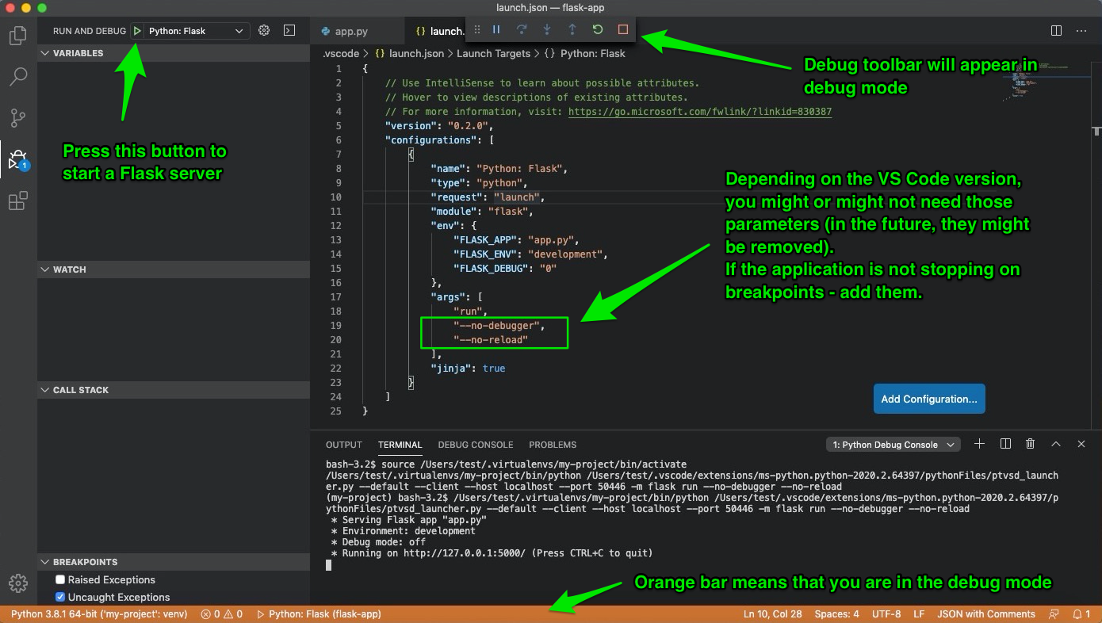The width and height of the screenshot is (1102, 623).
Task: Open Run and Debug view icon
Action: [17, 159]
